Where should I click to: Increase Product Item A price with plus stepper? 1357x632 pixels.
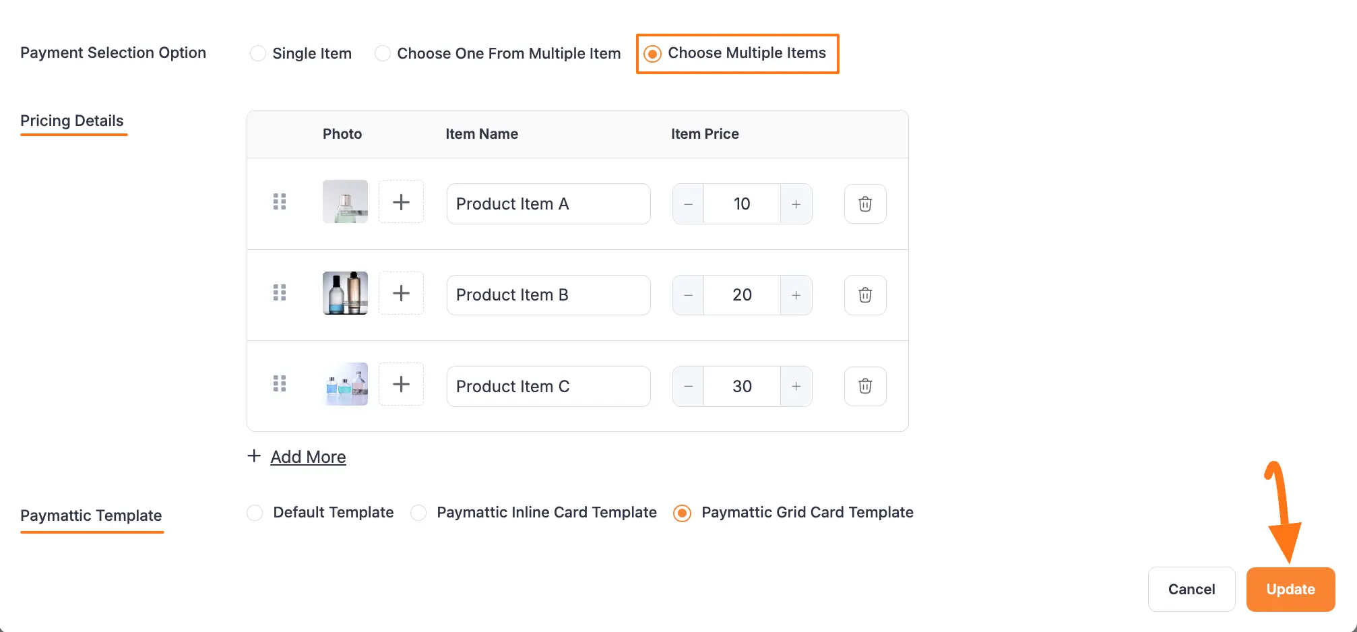tap(796, 203)
